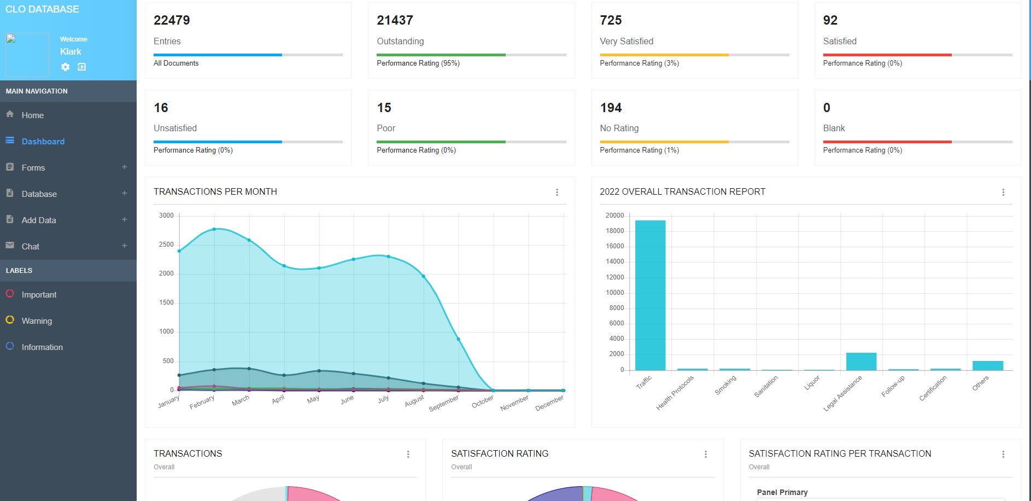The height and width of the screenshot is (501, 1031).
Task: Click the user profile picture thumbnail
Action: point(27,54)
